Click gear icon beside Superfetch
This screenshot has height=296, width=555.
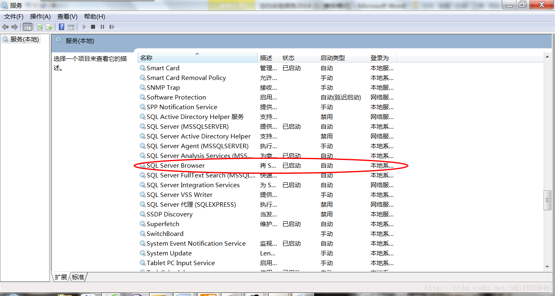(x=143, y=224)
